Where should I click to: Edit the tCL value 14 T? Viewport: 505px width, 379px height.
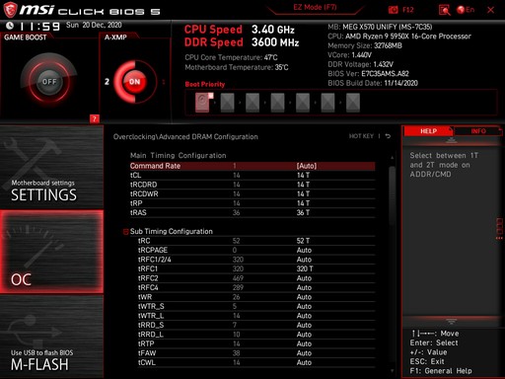click(303, 176)
